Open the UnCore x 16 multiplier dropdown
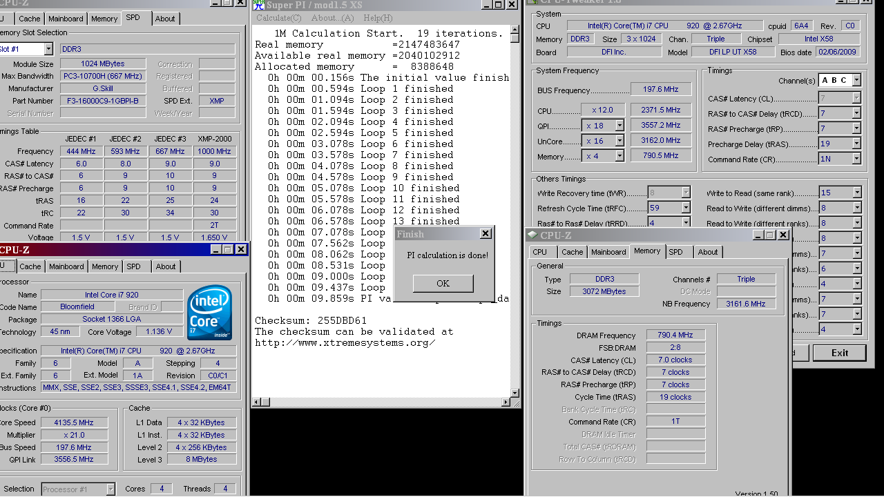884x497 pixels. (x=619, y=140)
